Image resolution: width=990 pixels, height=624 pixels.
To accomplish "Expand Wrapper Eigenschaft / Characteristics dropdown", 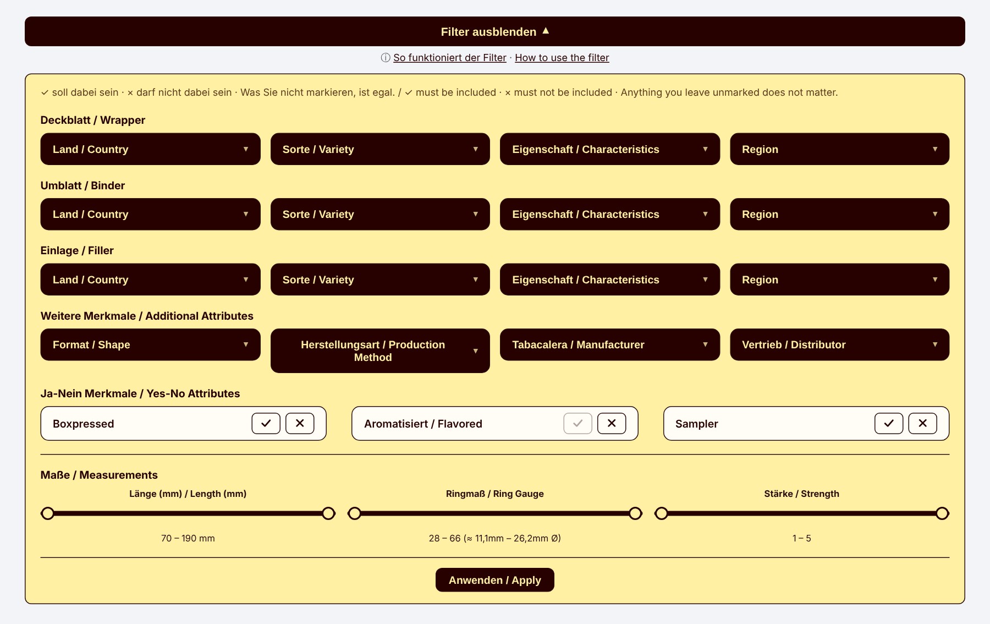I will (x=610, y=149).
